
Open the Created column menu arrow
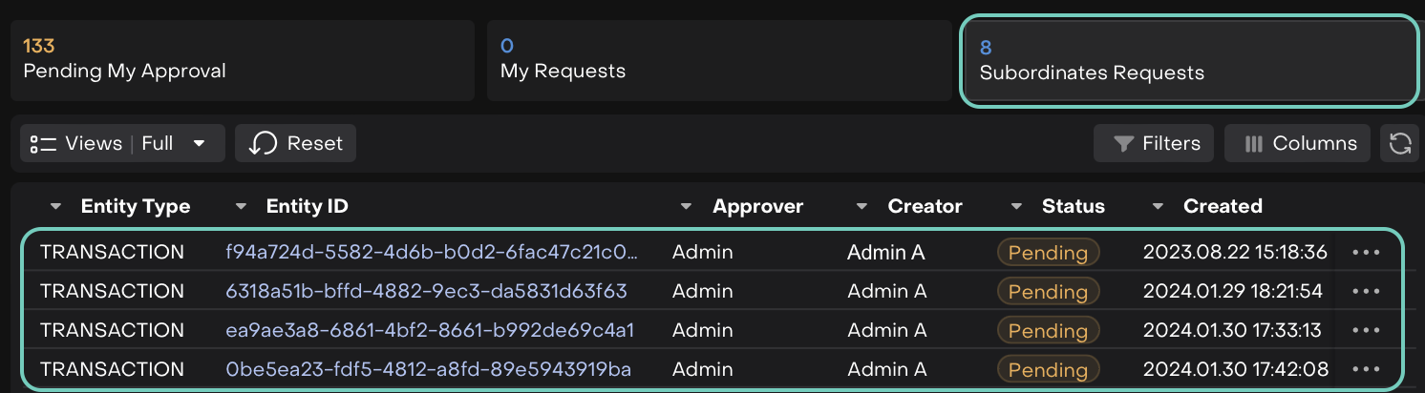click(x=1158, y=207)
